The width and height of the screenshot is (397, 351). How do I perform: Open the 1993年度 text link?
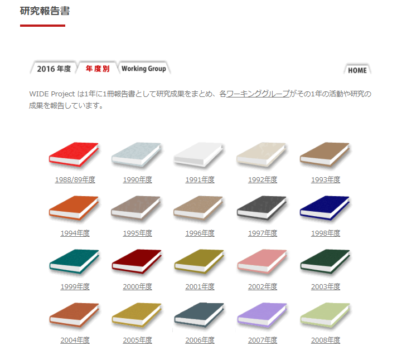pyautogui.click(x=325, y=179)
